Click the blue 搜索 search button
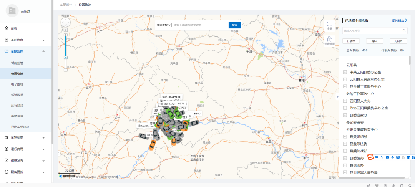This screenshot has height=187, width=415. pos(234,25)
